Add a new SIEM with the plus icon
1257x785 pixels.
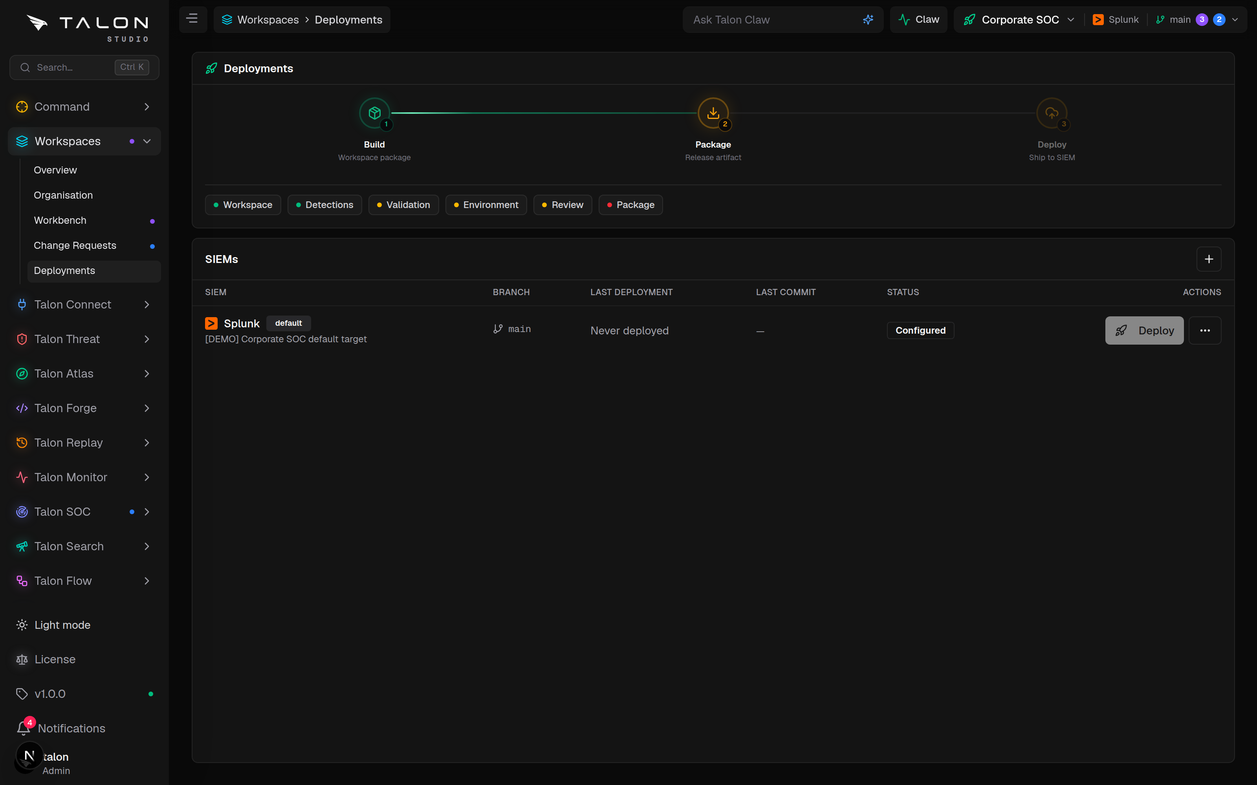pyautogui.click(x=1209, y=259)
